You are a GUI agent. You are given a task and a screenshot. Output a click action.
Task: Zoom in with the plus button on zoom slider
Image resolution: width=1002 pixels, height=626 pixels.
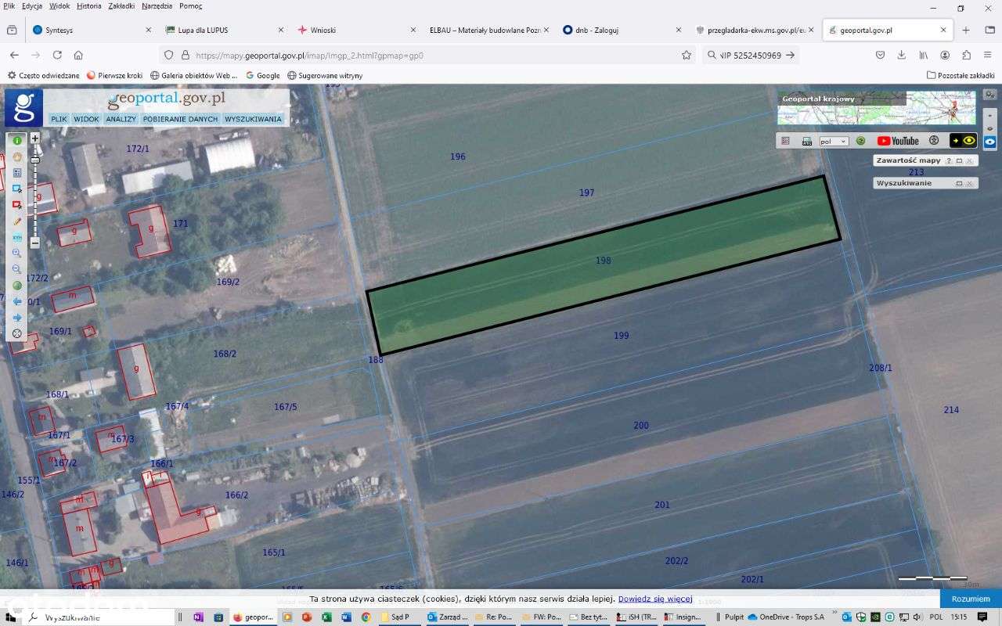(35, 138)
